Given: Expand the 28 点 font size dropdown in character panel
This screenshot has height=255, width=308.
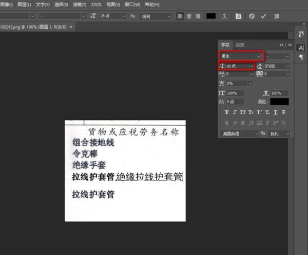Looking at the screenshot, I should click(252, 66).
